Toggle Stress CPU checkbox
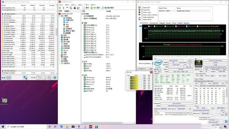The image size is (229, 129). tap(142, 8)
